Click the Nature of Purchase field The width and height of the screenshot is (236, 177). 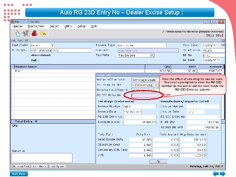pos(145,80)
